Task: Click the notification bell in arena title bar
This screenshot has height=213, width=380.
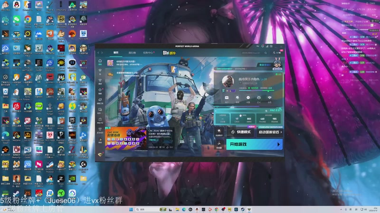Action: click(263, 46)
